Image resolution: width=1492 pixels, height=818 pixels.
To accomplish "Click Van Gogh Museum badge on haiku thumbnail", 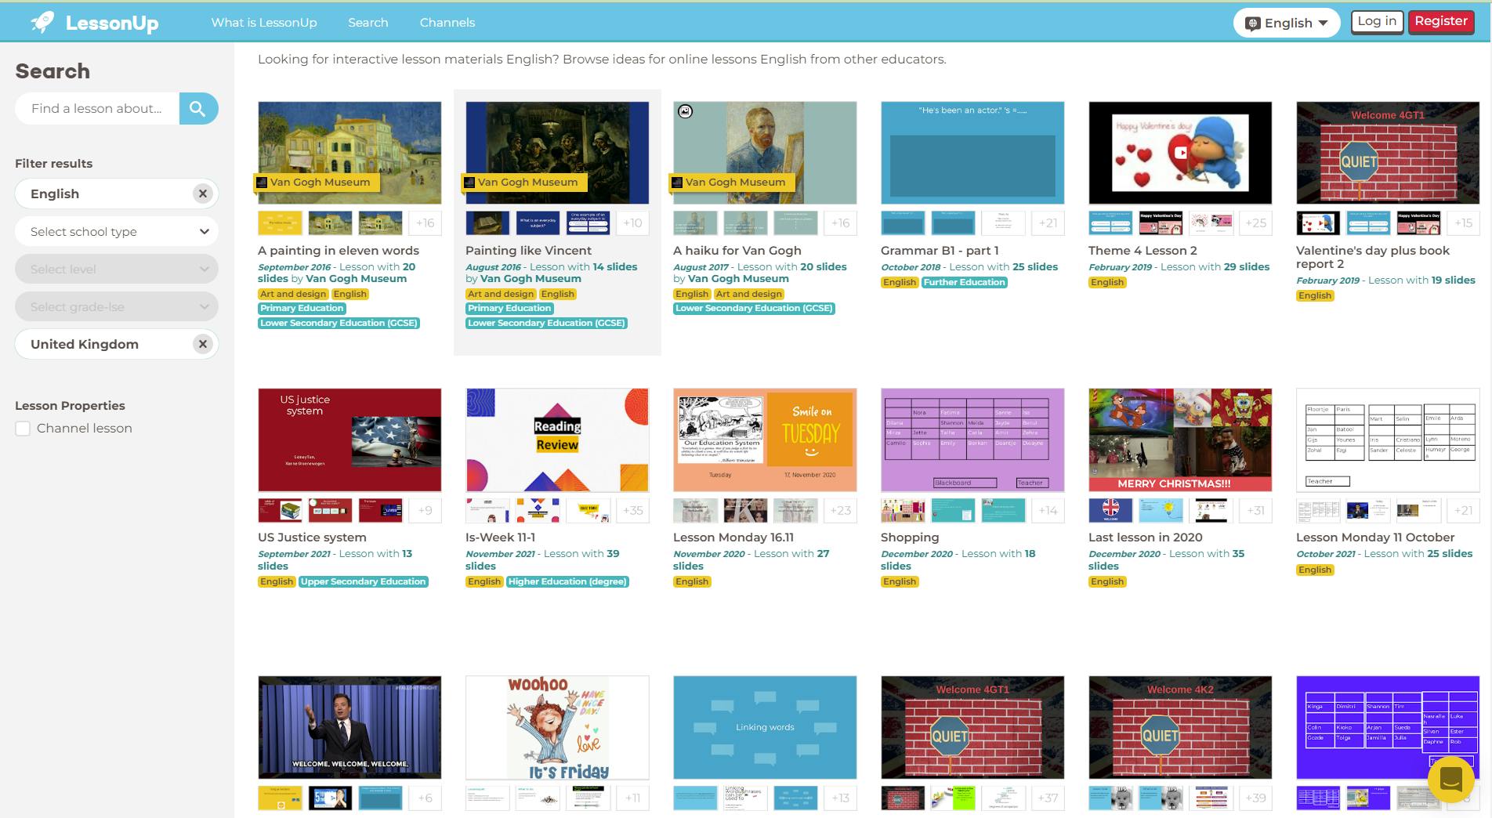I will click(733, 183).
